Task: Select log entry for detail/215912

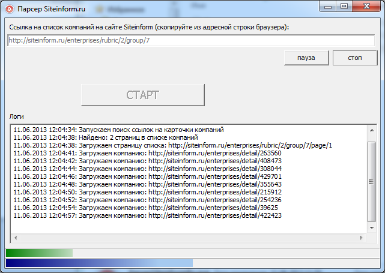Action: point(147,193)
